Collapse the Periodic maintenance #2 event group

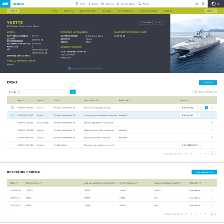point(12,115)
